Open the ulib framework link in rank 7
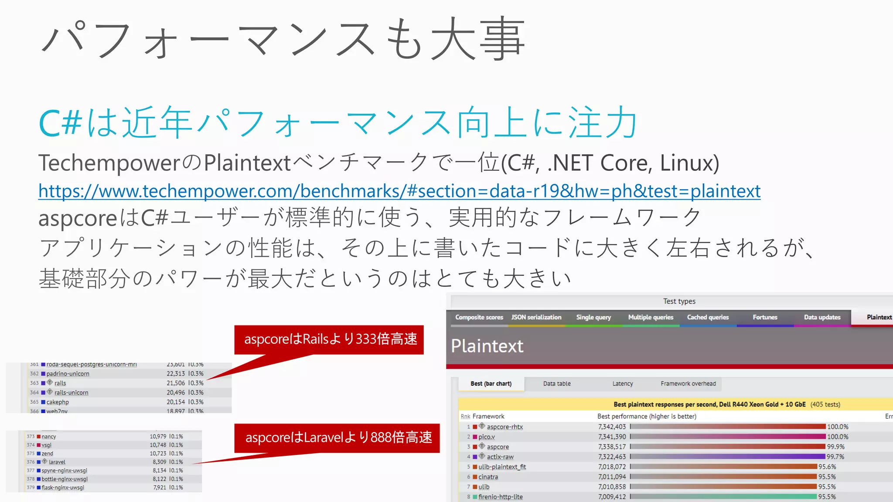This screenshot has height=502, width=893. [484, 487]
